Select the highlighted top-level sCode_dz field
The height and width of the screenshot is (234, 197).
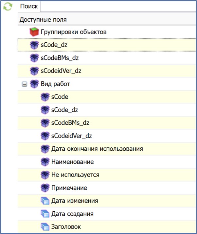(54, 45)
